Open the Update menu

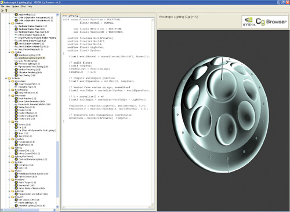(x=16, y=6)
